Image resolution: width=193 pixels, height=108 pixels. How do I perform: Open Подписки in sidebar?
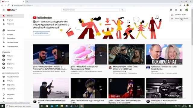pyautogui.click(x=12, y=24)
